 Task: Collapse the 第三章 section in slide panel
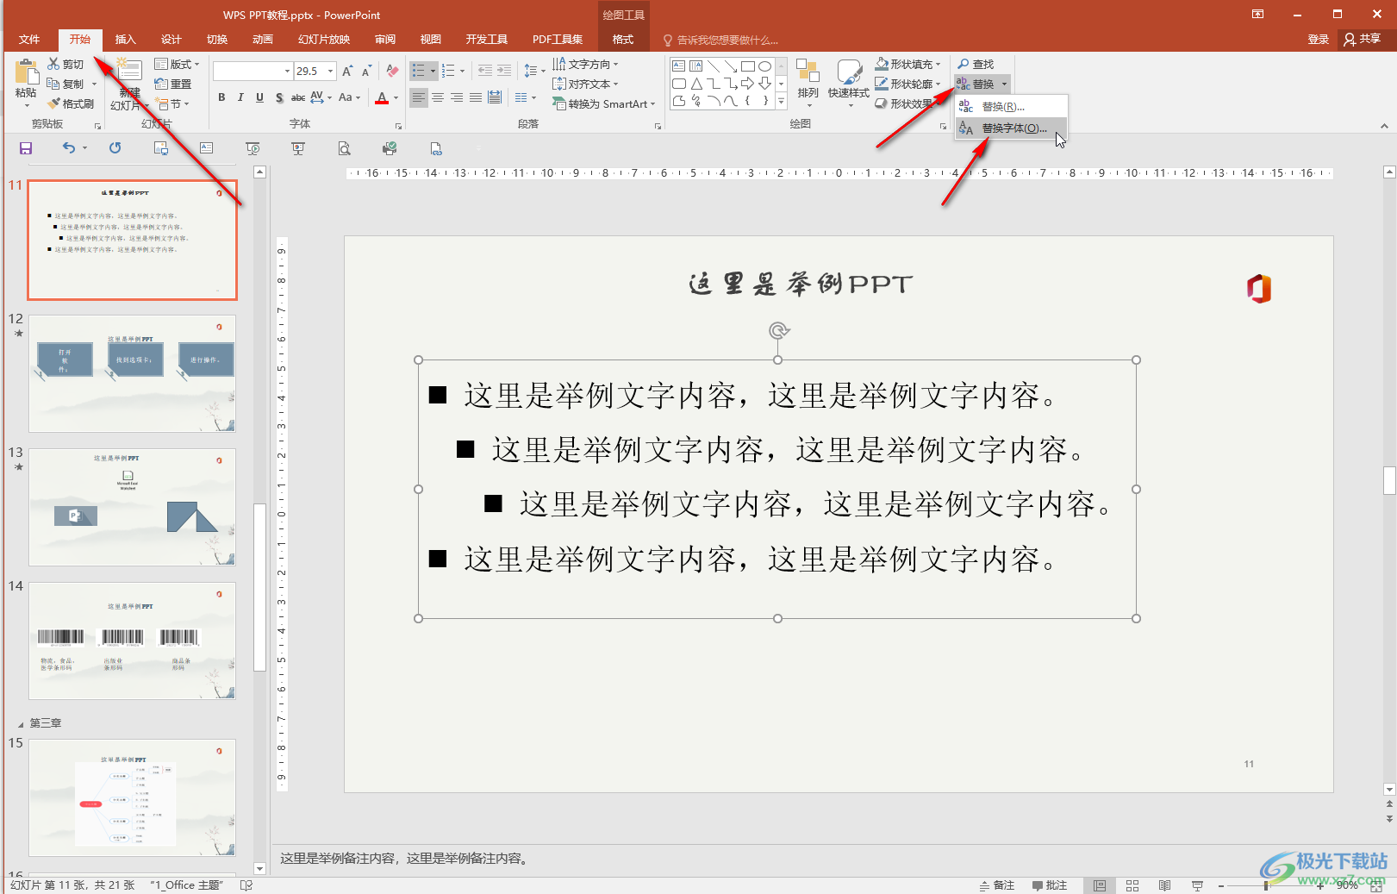tap(21, 723)
